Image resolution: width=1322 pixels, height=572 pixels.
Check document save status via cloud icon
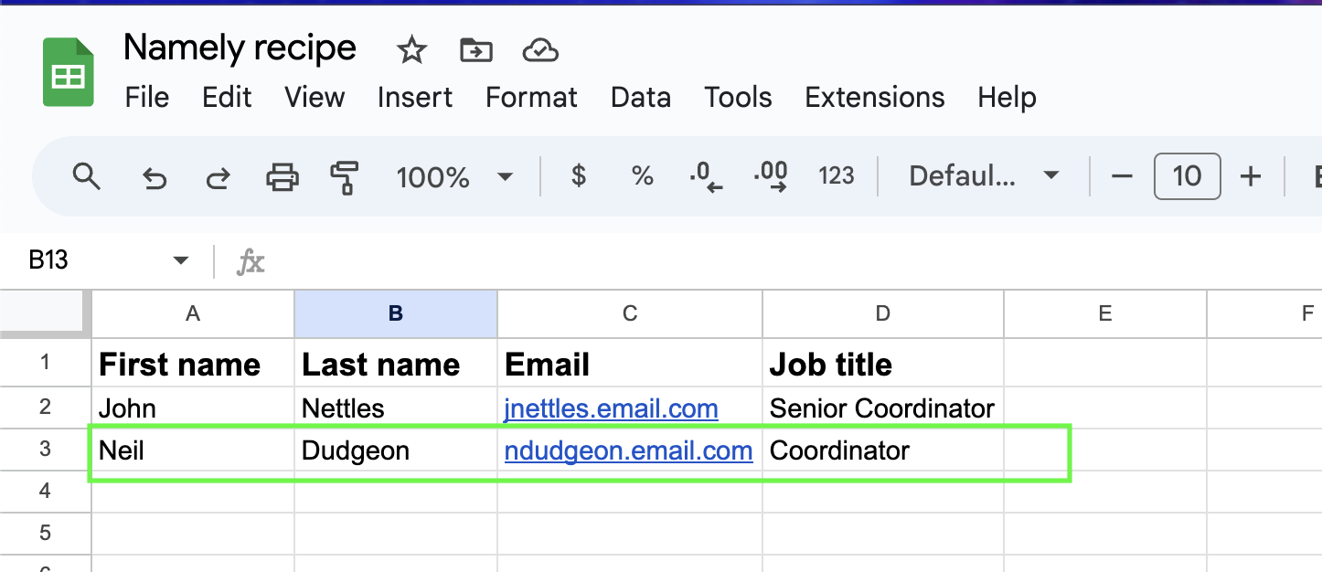click(x=540, y=50)
